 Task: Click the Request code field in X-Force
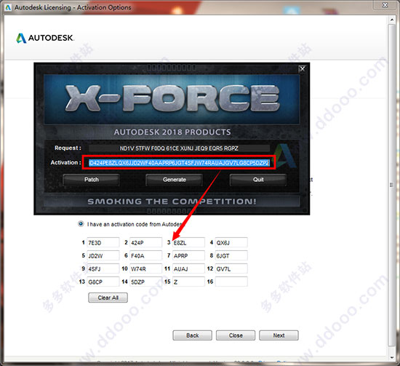pyautogui.click(x=179, y=148)
